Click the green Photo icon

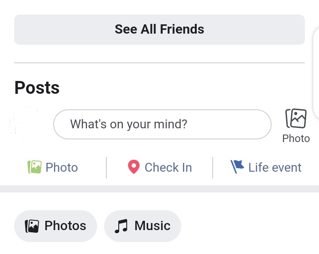[x=35, y=167]
